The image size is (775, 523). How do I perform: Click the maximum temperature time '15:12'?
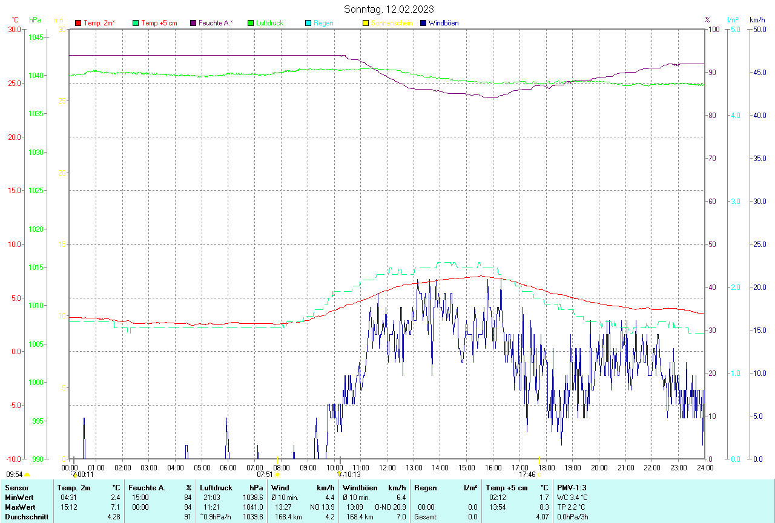coord(69,507)
